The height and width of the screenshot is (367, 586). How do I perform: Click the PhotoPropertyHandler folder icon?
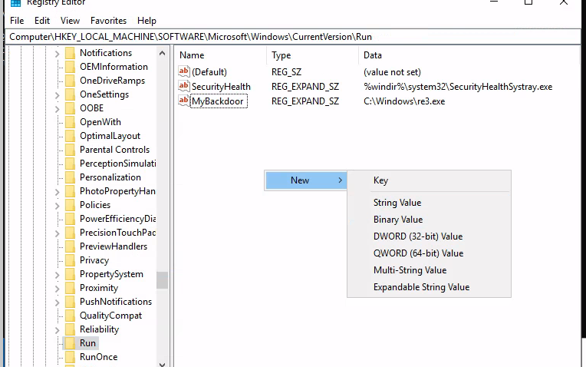(70, 191)
